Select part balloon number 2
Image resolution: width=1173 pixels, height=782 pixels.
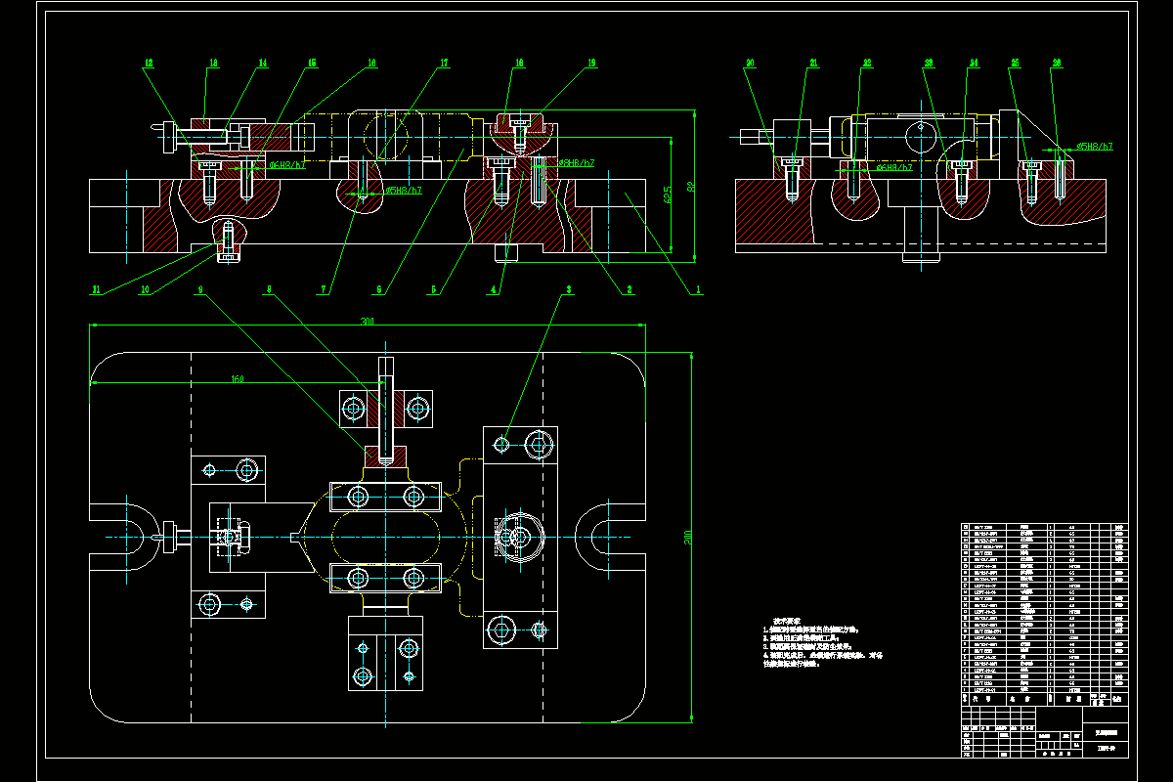(x=630, y=290)
